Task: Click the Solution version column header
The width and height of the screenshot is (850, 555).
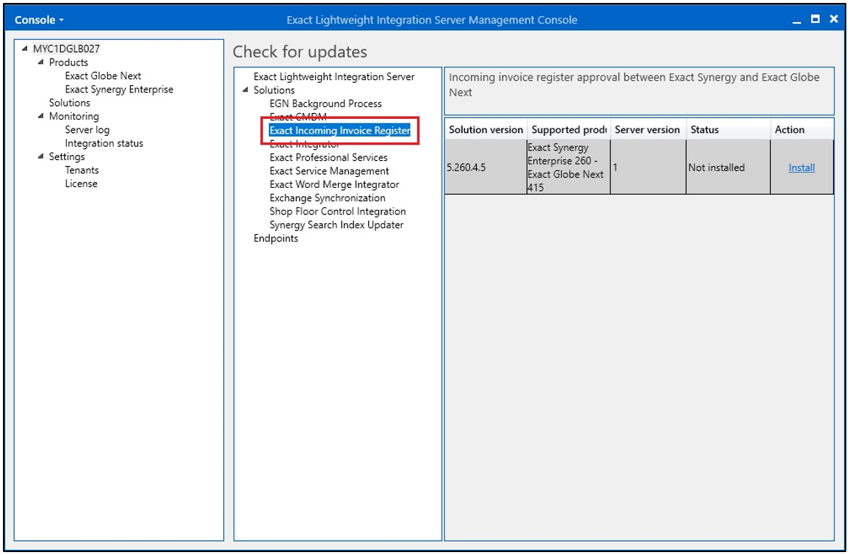Action: (x=486, y=130)
